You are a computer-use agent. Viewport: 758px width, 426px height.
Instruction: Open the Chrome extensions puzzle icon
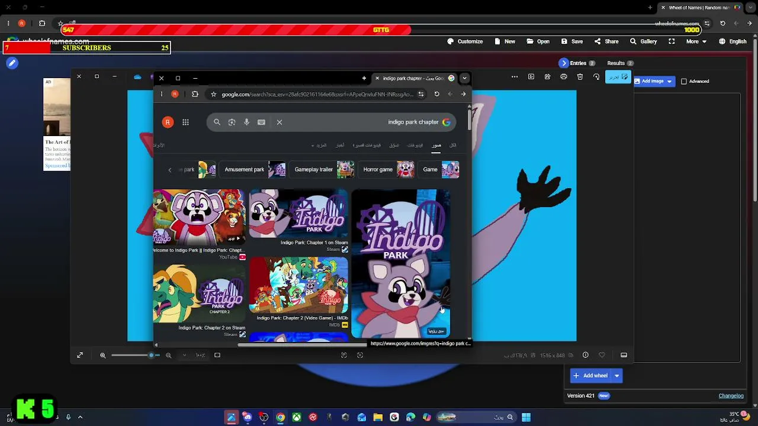point(195,94)
